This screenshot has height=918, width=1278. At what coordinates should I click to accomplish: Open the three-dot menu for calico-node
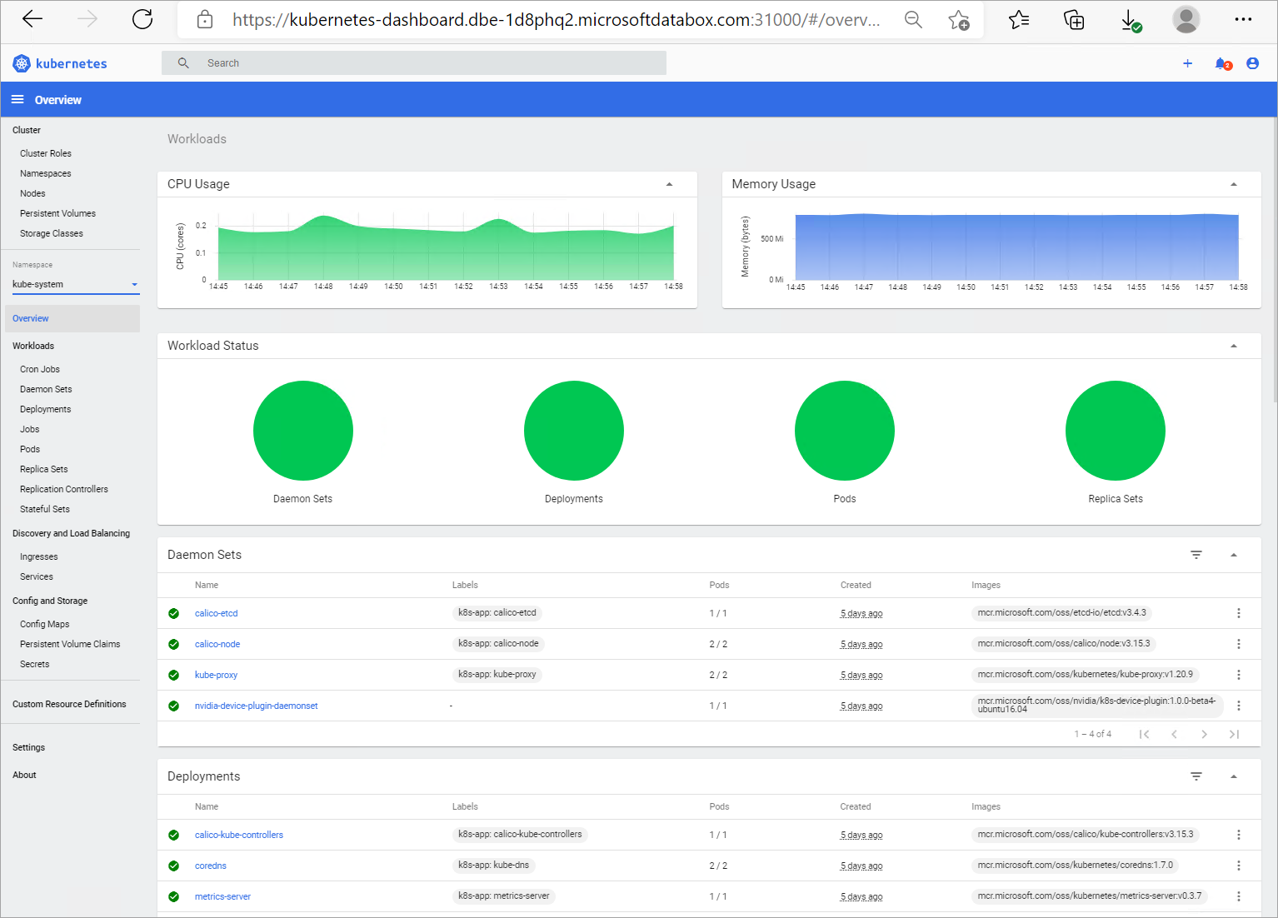pyautogui.click(x=1238, y=643)
